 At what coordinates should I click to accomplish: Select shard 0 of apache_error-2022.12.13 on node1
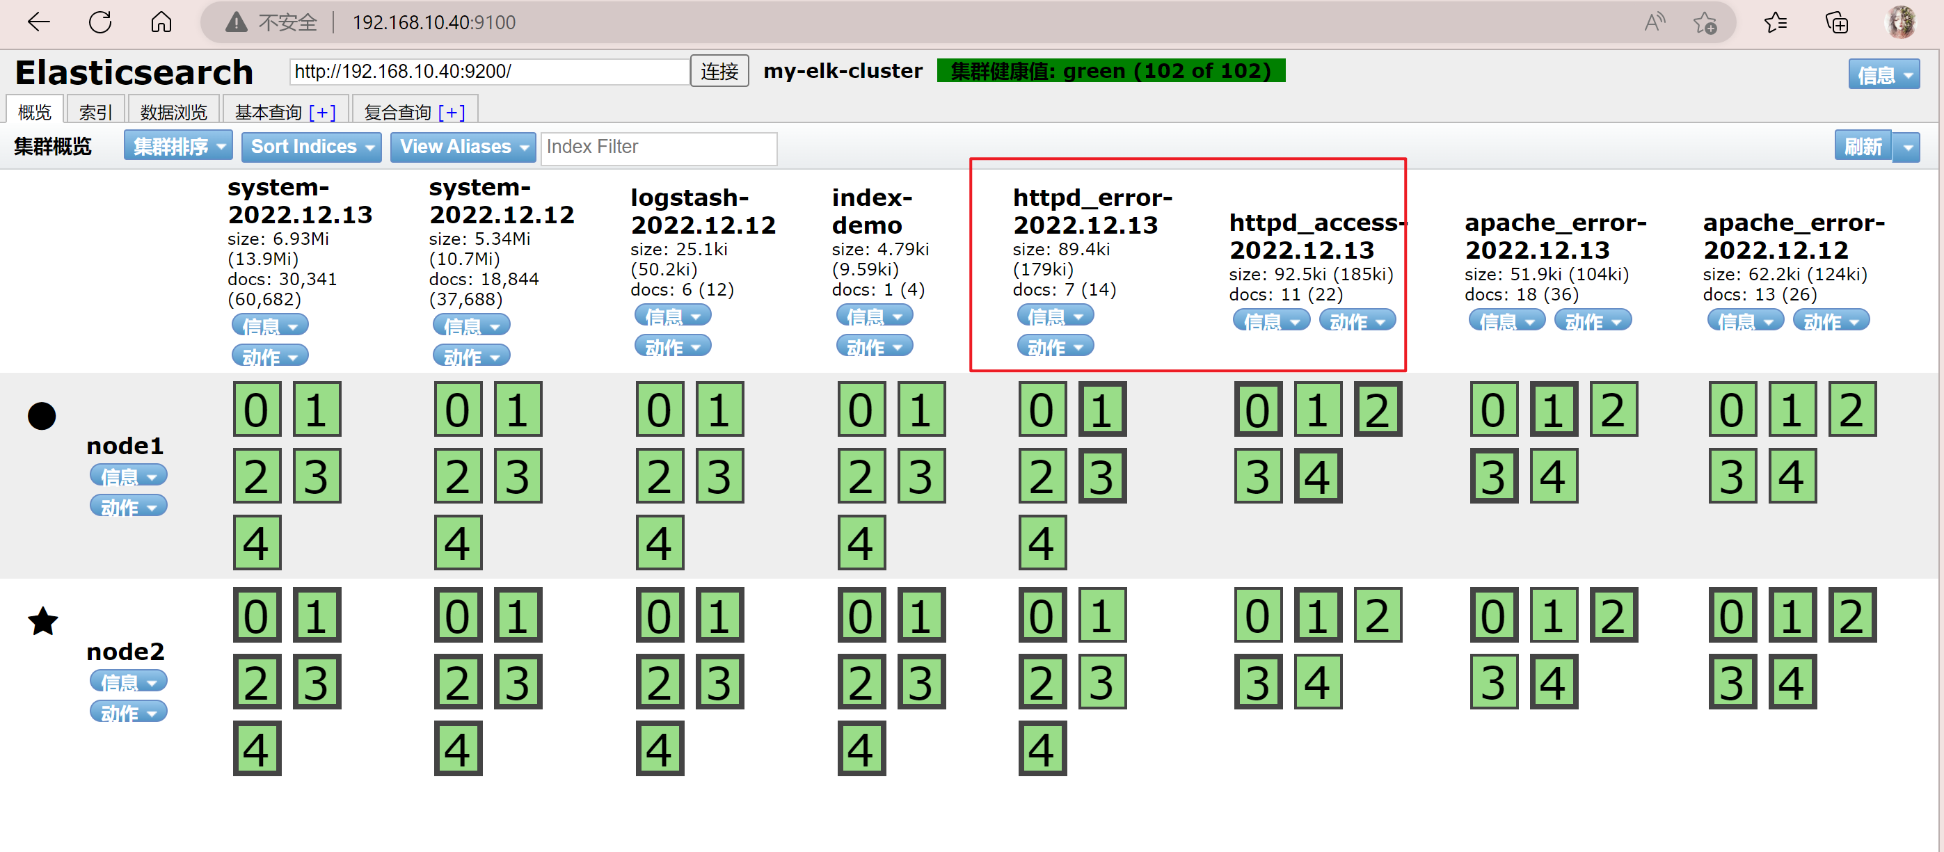pos(1493,410)
